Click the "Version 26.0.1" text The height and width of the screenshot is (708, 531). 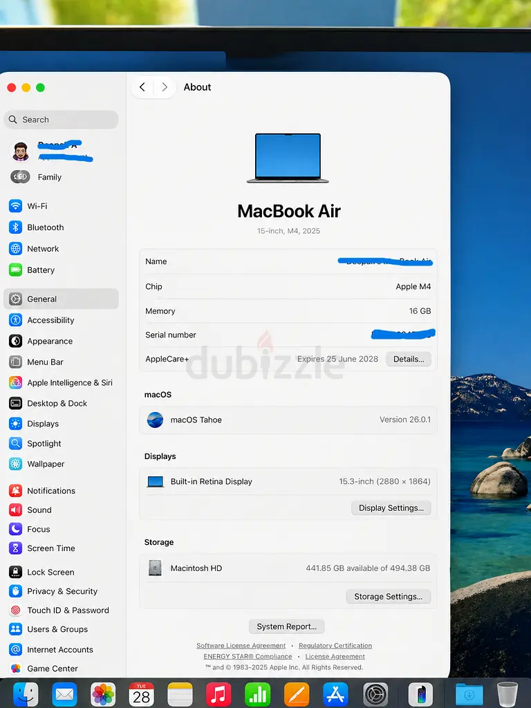tap(405, 420)
